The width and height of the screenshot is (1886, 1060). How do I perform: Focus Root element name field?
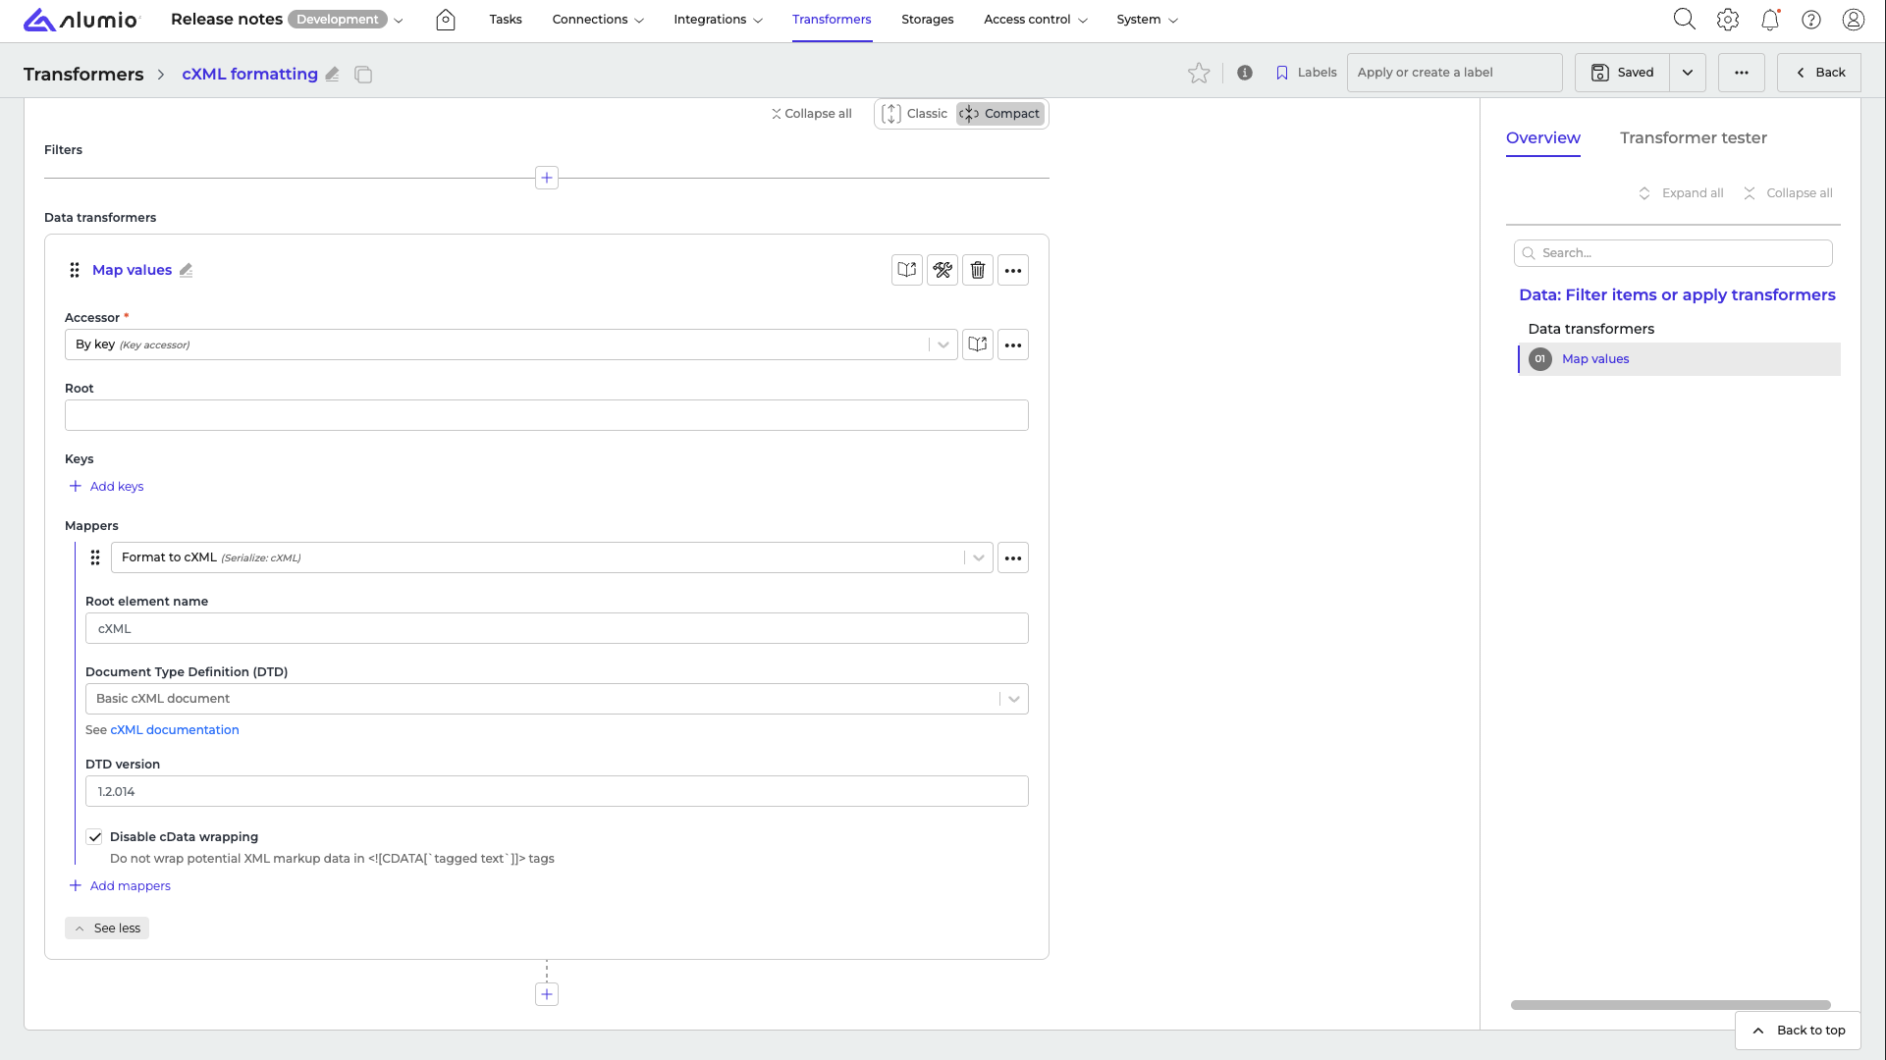tap(557, 628)
